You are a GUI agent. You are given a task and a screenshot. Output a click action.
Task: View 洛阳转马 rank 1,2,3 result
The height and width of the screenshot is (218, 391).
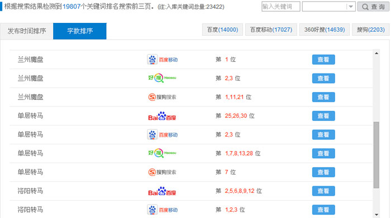323,210
